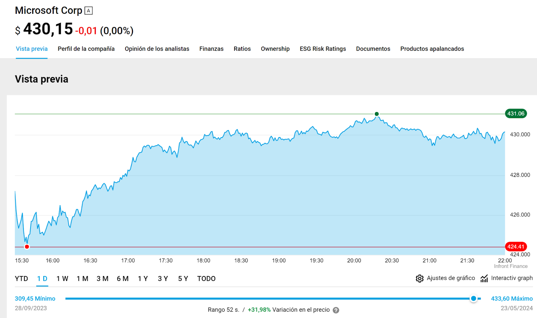Select the green high point marker
Screen dimensions: 537x318
377,114
